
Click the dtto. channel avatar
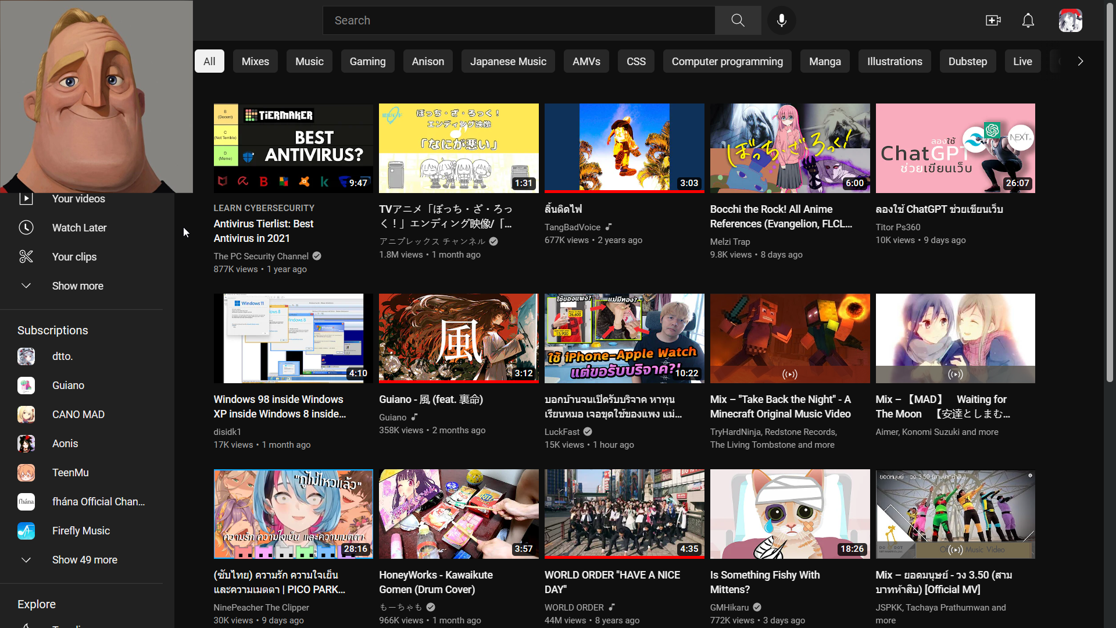(x=26, y=356)
